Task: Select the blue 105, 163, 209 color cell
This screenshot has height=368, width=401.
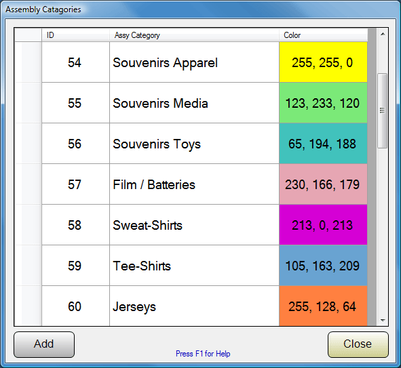Action: (323, 266)
